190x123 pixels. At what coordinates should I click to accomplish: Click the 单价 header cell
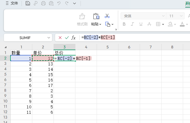pos(43,53)
